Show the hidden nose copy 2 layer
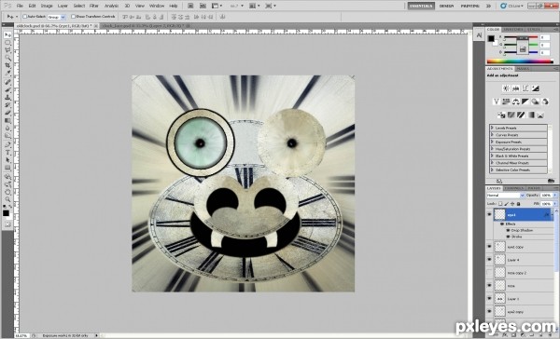 tap(489, 273)
